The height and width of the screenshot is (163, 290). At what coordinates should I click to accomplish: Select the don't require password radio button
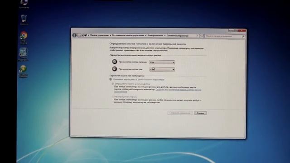coord(113,96)
